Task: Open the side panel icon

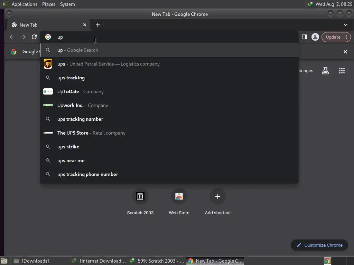Action: [x=304, y=37]
